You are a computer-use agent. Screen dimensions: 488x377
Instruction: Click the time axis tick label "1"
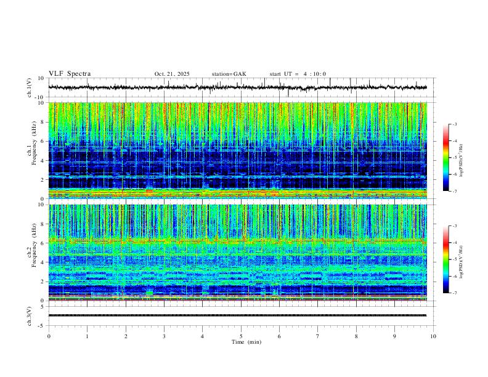point(87,336)
